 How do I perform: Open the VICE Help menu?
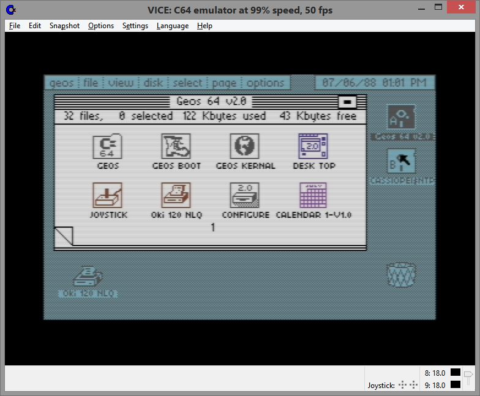tap(204, 26)
